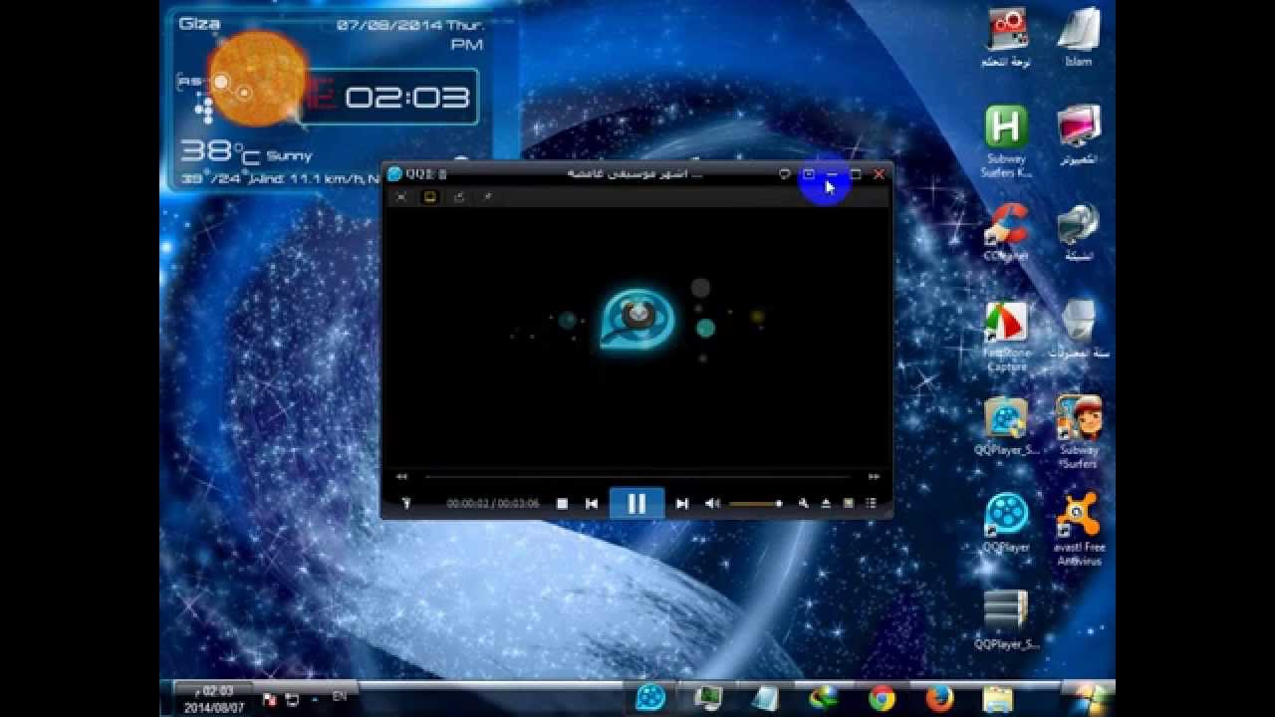Click the highlighted yellow toolbar icon
This screenshot has width=1275, height=717.
click(x=430, y=197)
